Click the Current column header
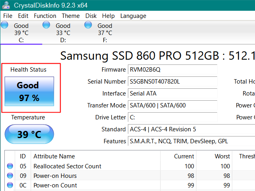Image resolution: width=255 pixels, height=191 pixels. (178, 156)
